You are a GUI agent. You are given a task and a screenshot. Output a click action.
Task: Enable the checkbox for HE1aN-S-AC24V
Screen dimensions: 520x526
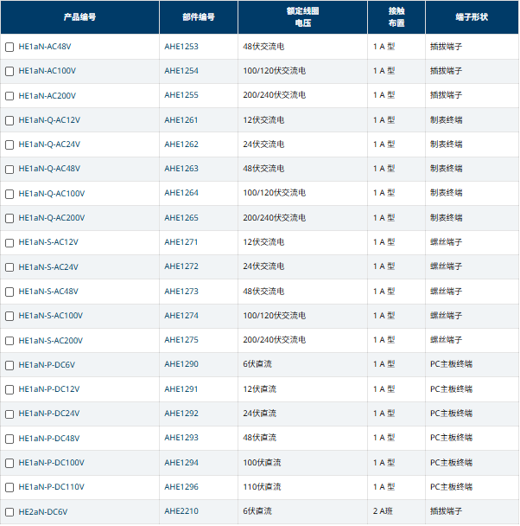click(10, 267)
